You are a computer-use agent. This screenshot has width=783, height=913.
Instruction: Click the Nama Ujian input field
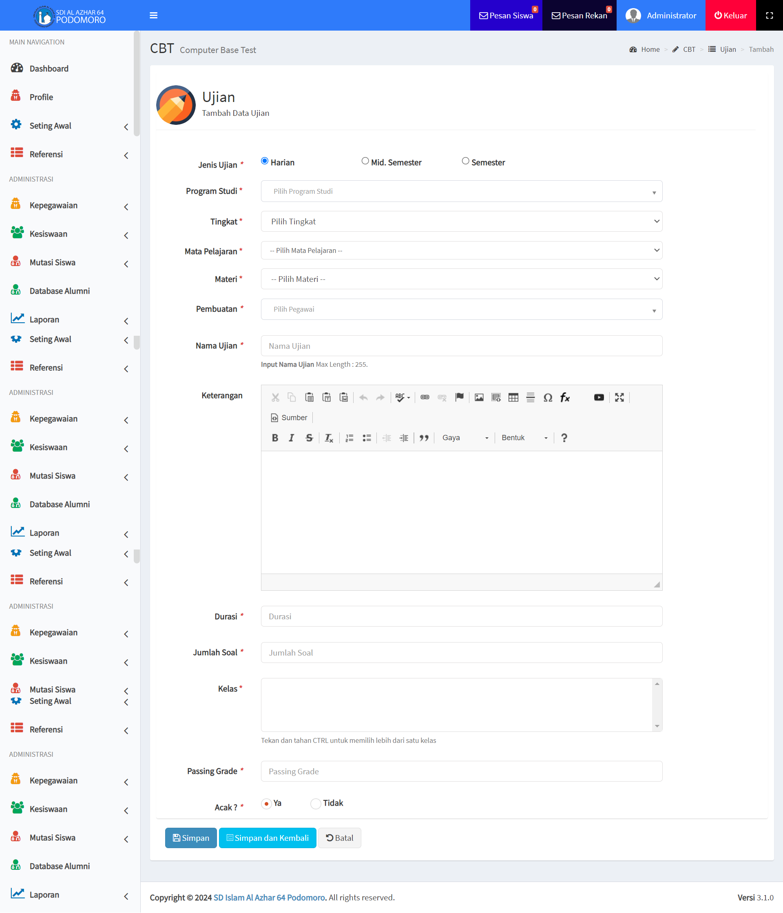[x=461, y=346]
